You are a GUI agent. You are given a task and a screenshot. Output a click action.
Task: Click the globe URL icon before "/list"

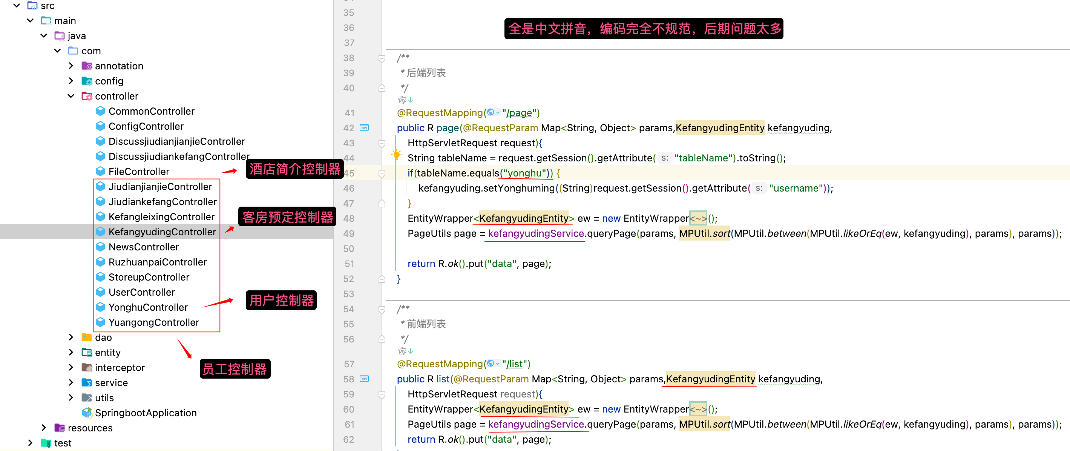(x=491, y=364)
